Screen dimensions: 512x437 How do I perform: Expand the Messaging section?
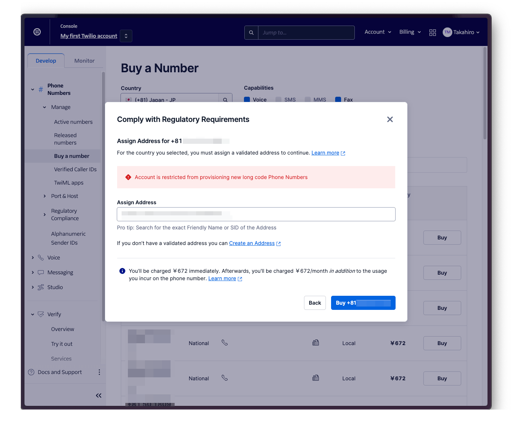33,272
